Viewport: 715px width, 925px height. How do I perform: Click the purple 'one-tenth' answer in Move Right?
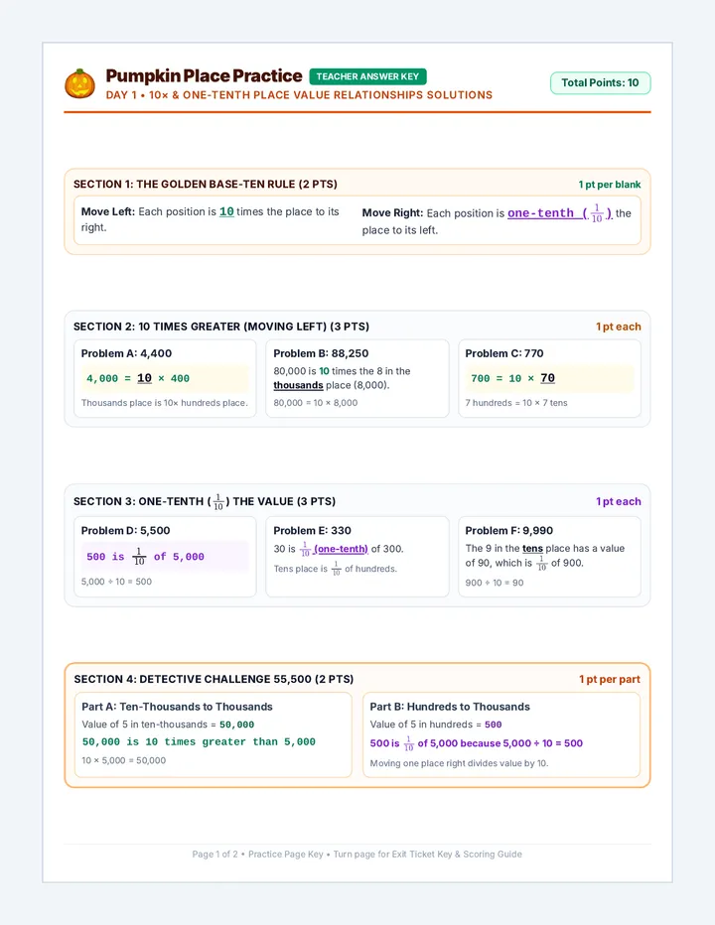560,213
